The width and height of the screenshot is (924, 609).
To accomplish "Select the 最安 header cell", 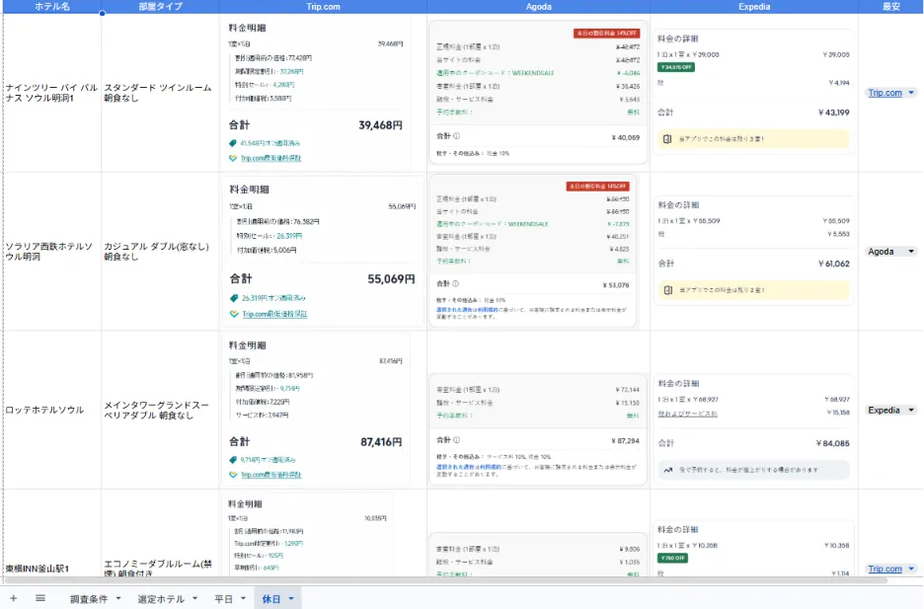I will click(891, 7).
